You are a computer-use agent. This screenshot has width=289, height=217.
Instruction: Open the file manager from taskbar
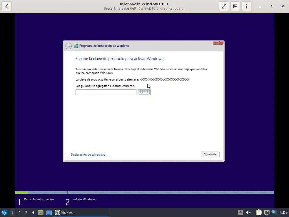(x=41, y=212)
